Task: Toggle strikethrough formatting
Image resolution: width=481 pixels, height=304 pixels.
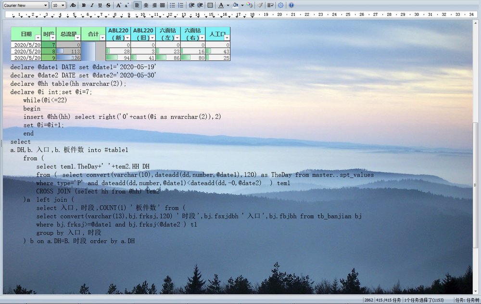Action: (x=108, y=5)
